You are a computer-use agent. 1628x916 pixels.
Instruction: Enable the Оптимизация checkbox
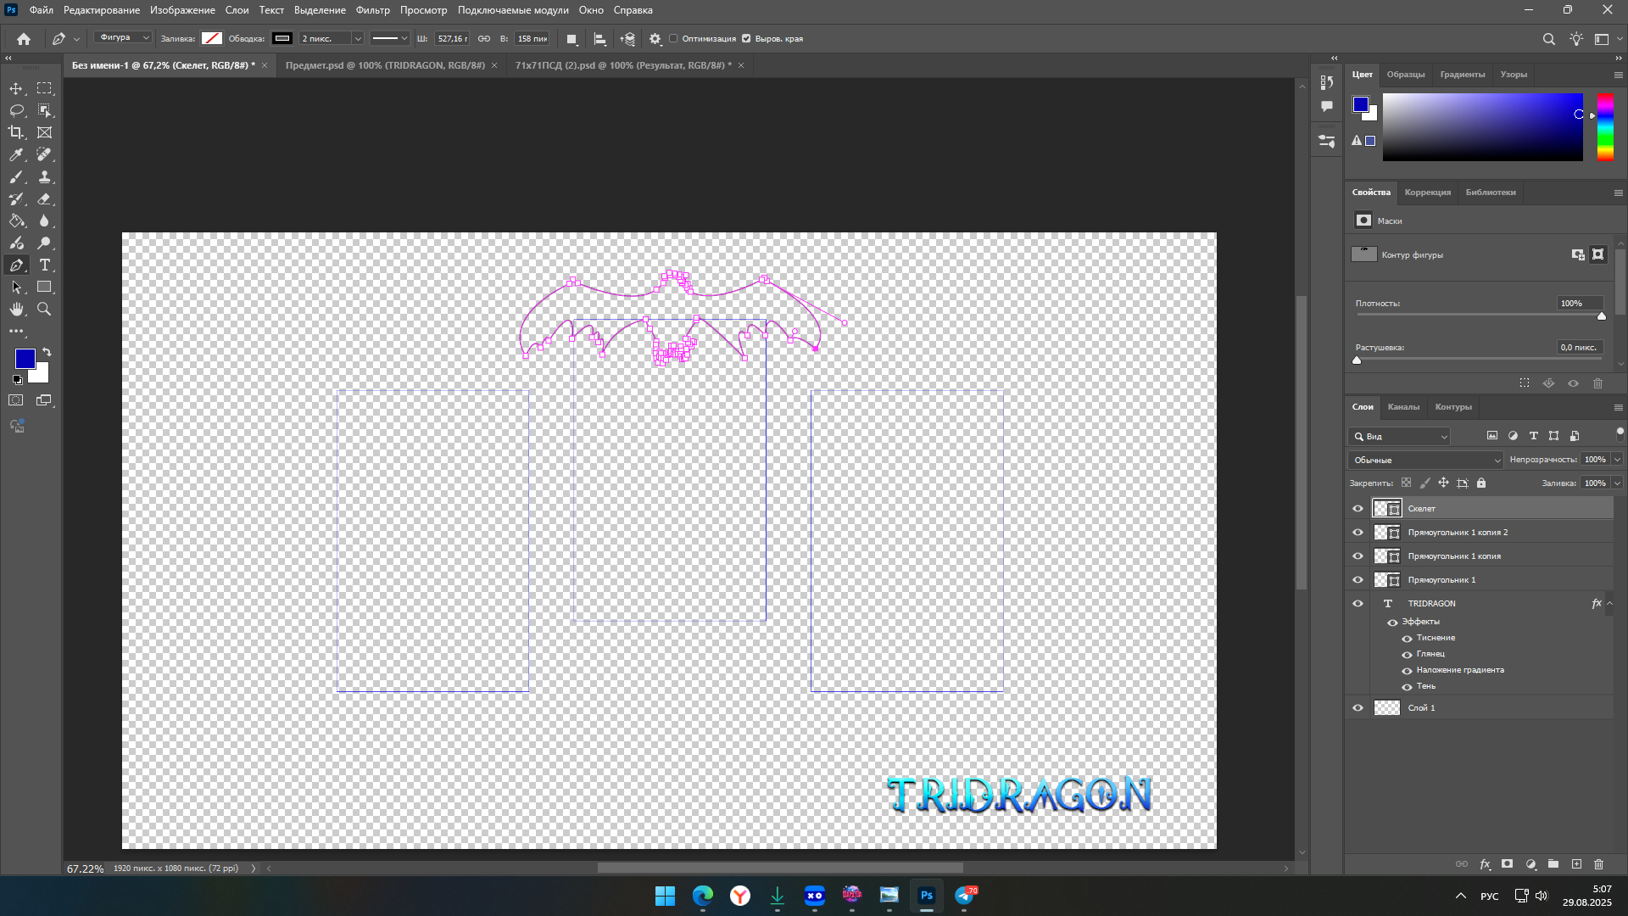point(674,39)
